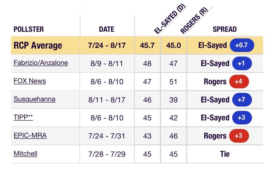Select the DATE column header

point(106,29)
